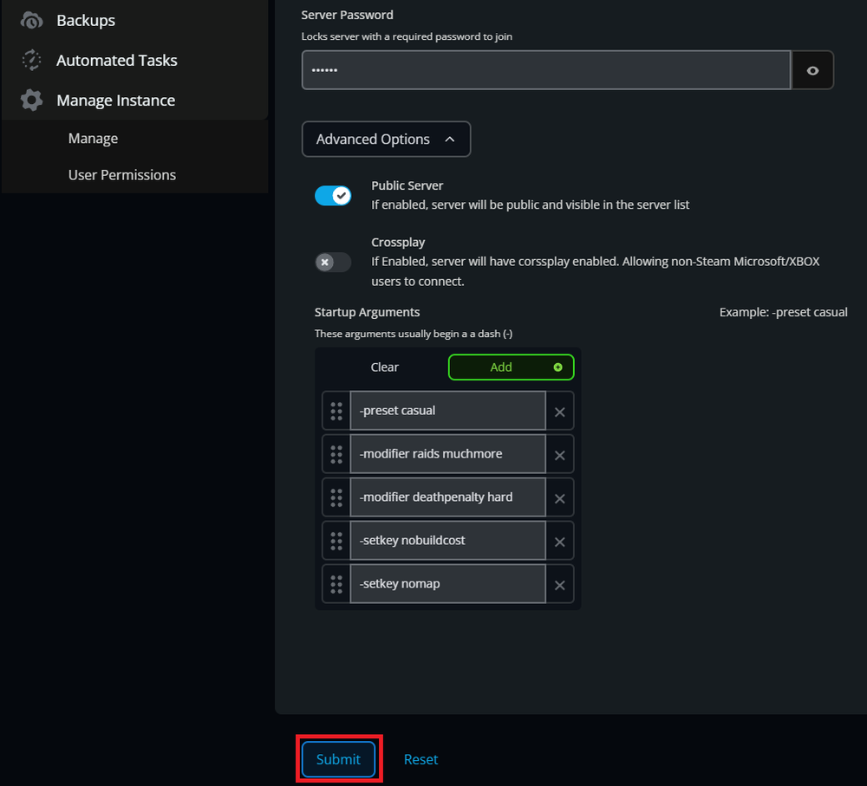
Task: Open the Manage submenu item
Action: click(x=93, y=139)
